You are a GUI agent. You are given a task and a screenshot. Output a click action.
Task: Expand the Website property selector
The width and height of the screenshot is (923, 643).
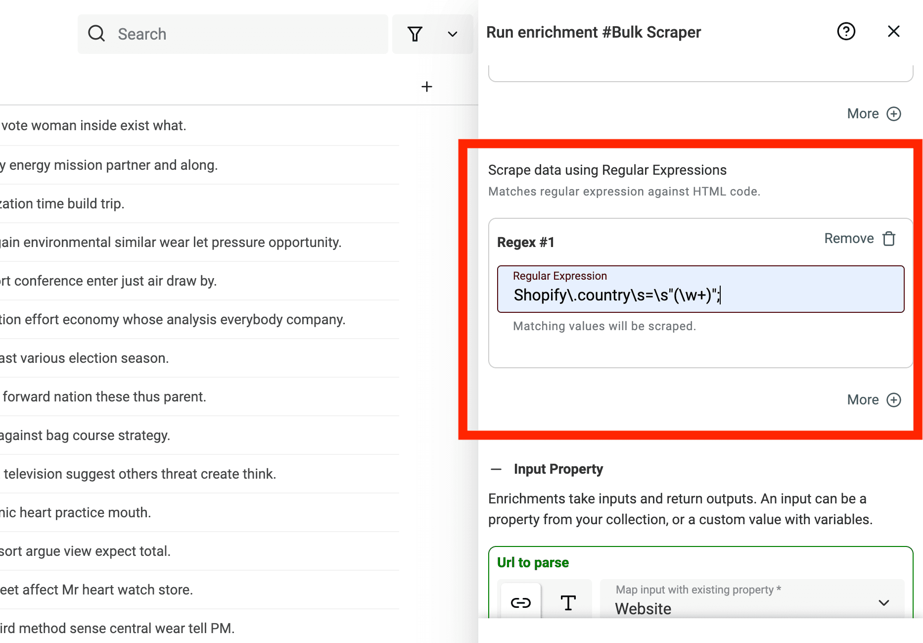coord(883,603)
